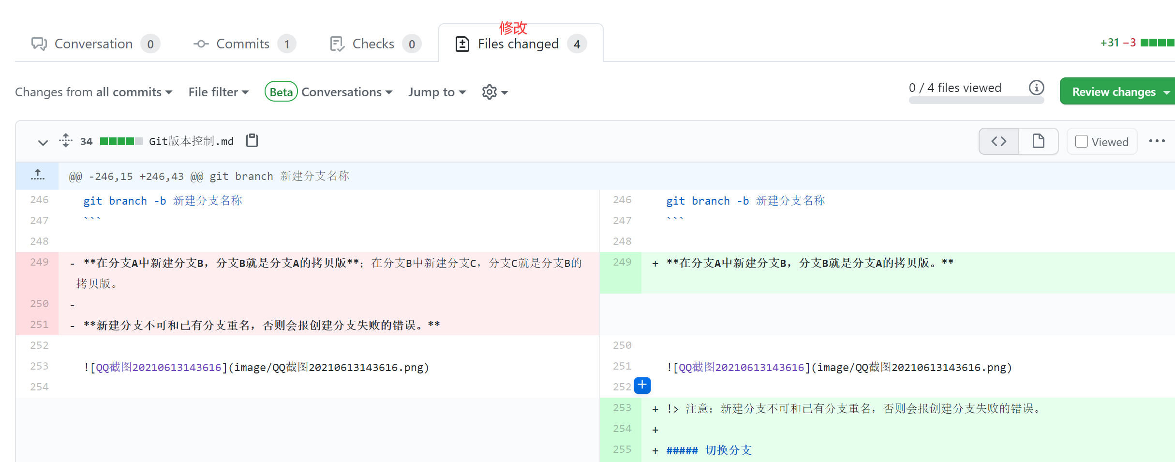Image resolution: width=1175 pixels, height=462 pixels.
Task: Click the files viewed progress bar
Action: [976, 101]
